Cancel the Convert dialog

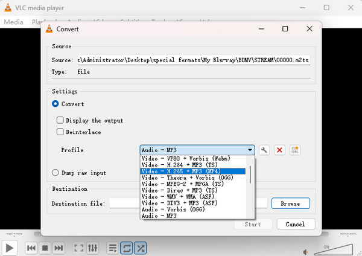(296, 224)
